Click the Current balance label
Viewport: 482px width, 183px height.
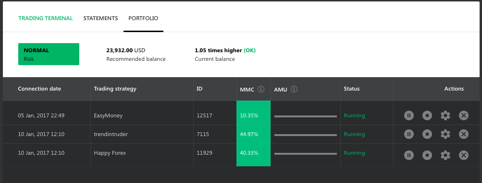pyautogui.click(x=215, y=59)
